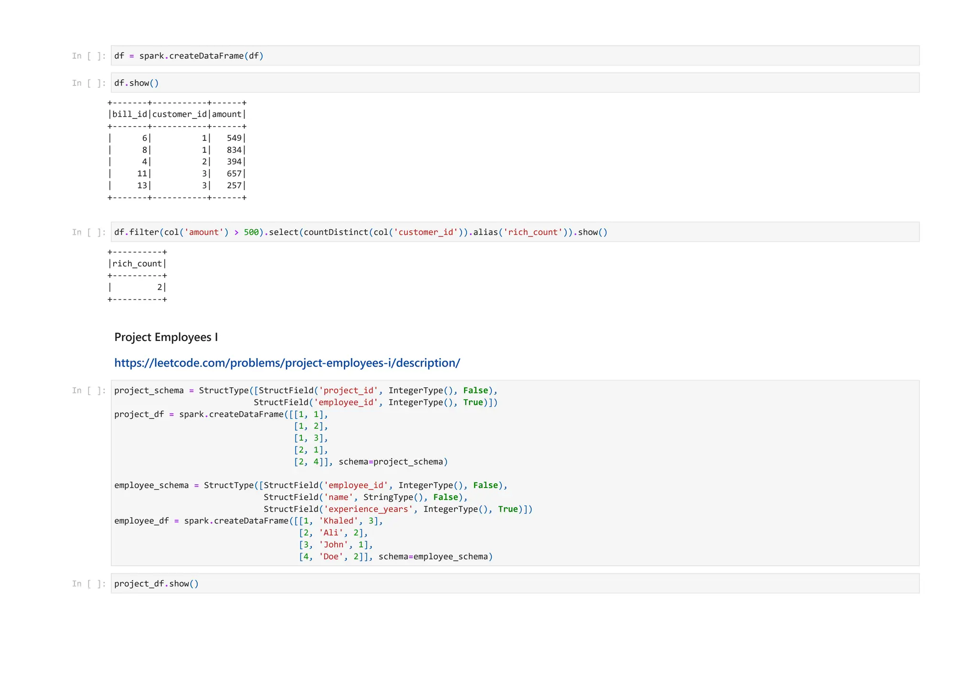Click bill_id 13 in the output table
The image size is (978, 691).
(x=142, y=185)
